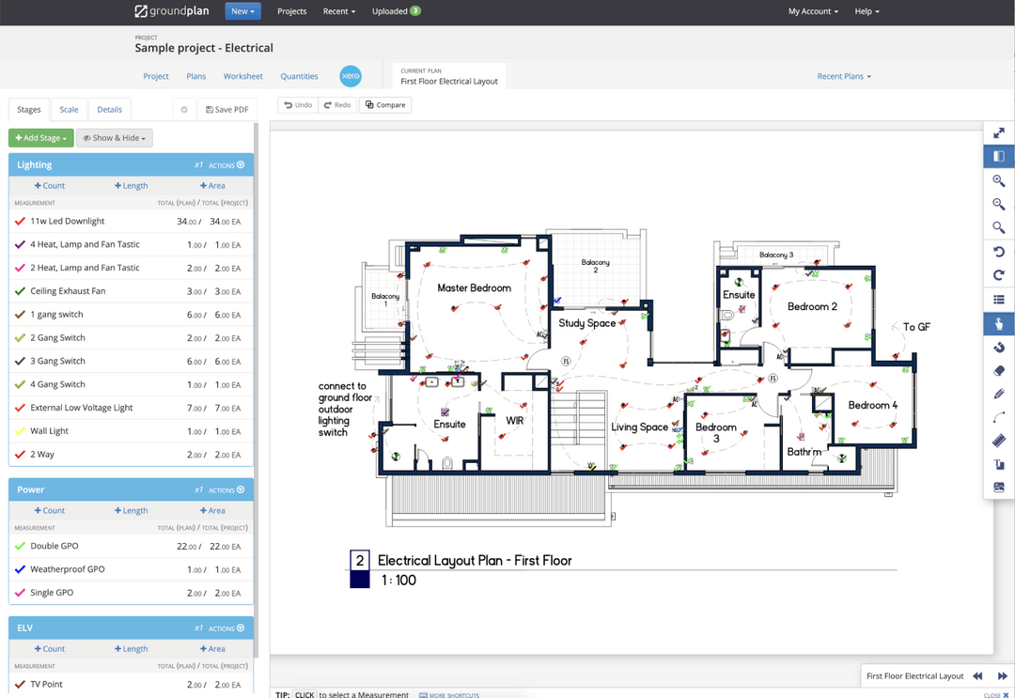Open the Show & Hide dropdown
1015x698 pixels.
tap(114, 137)
